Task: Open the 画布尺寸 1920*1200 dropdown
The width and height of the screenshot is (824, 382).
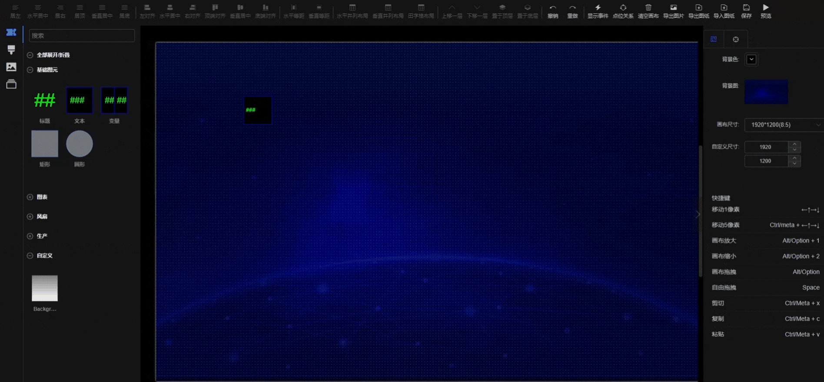Action: (784, 125)
